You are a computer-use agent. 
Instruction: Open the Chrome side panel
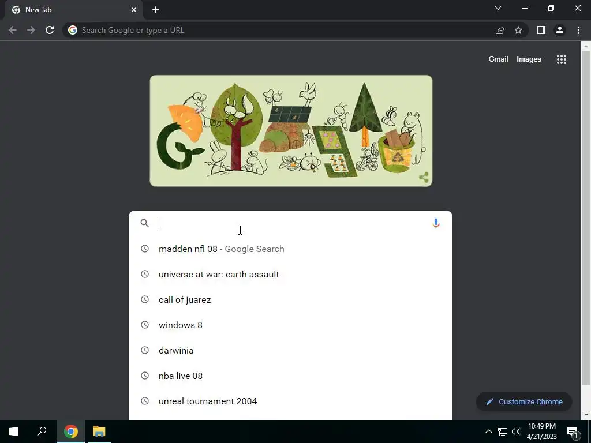pos(541,30)
